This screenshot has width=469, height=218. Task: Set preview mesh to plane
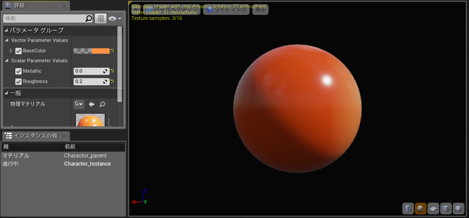point(433,209)
